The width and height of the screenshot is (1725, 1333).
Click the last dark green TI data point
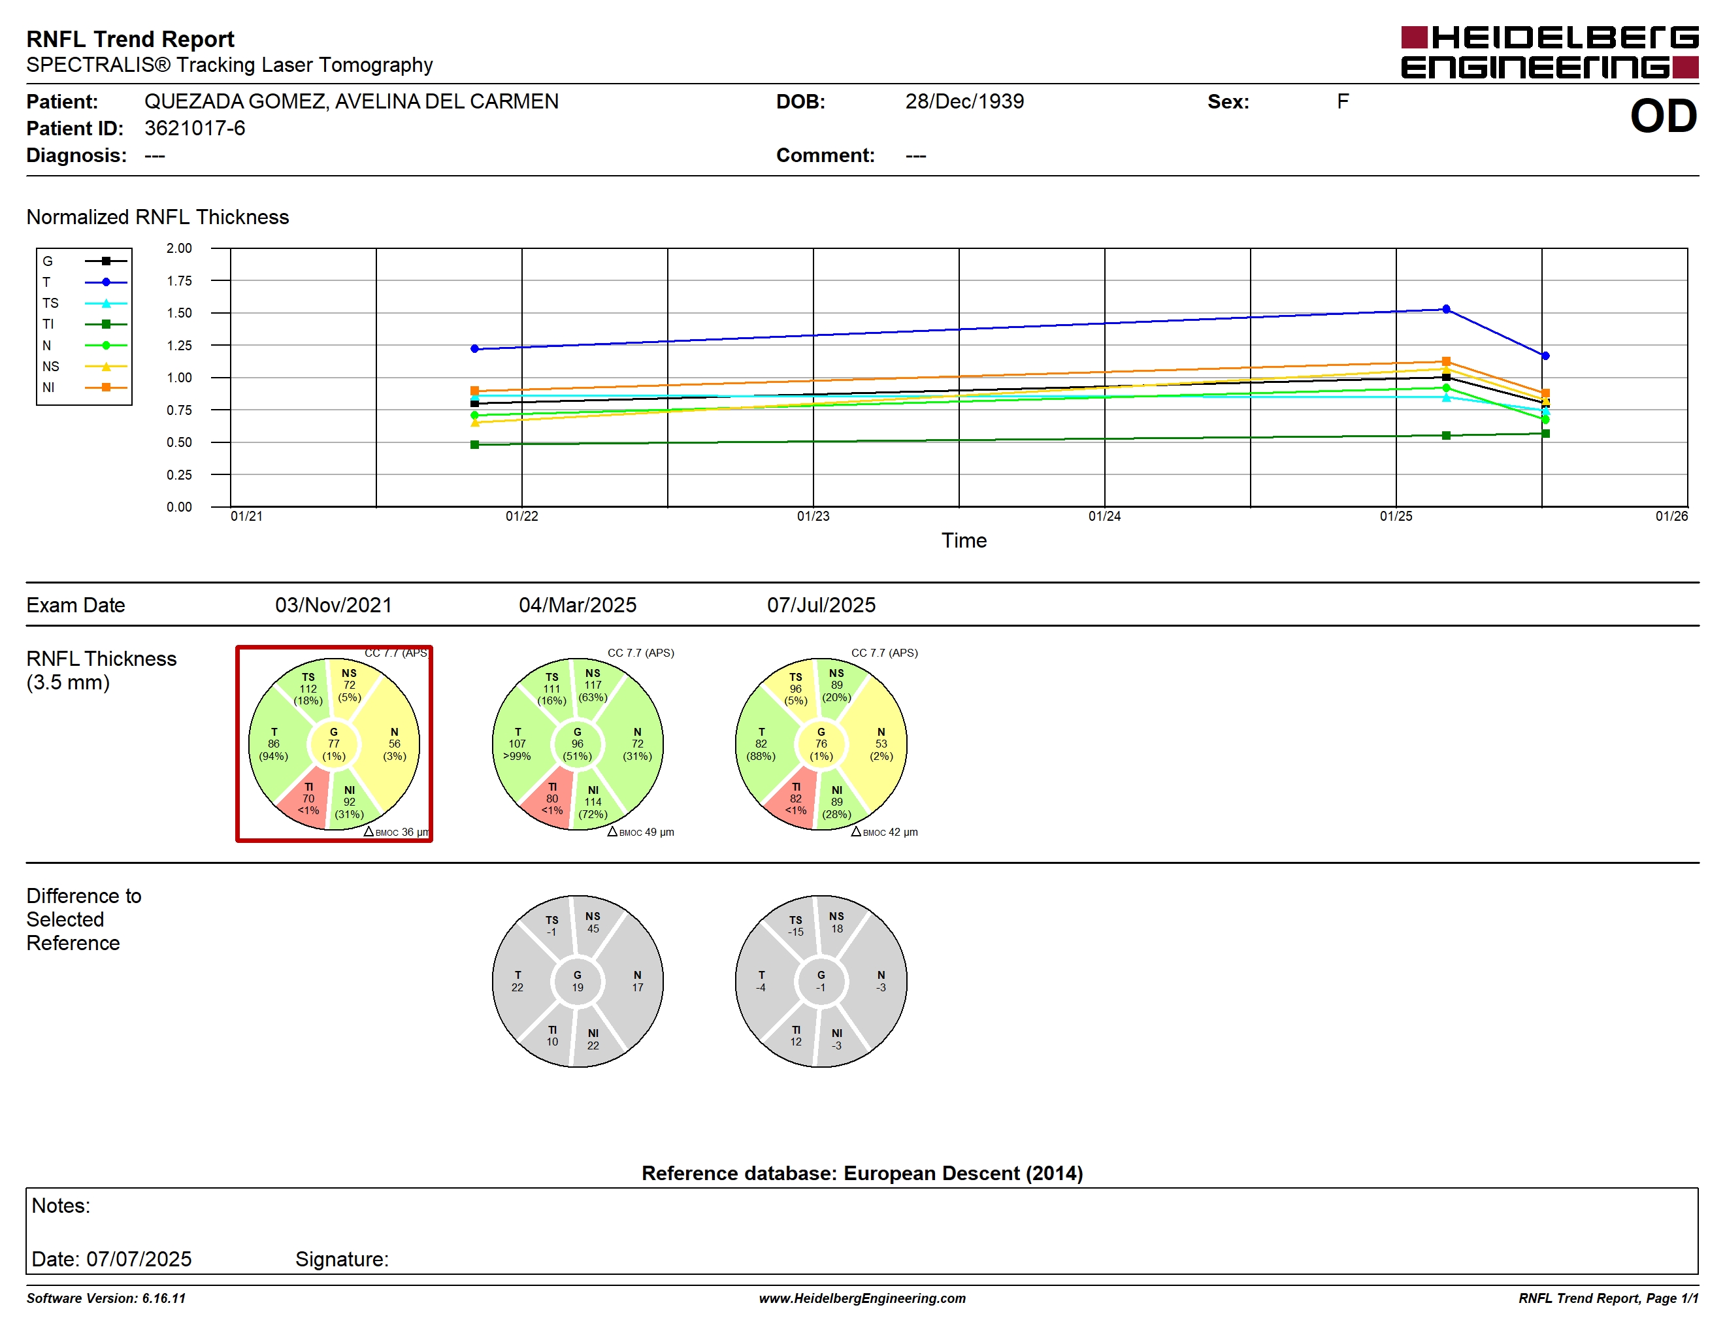[x=1546, y=433]
